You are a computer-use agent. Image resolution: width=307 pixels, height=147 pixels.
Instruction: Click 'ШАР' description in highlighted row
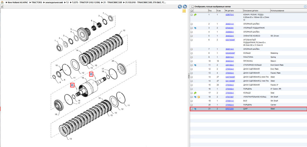[x=245, y=109]
